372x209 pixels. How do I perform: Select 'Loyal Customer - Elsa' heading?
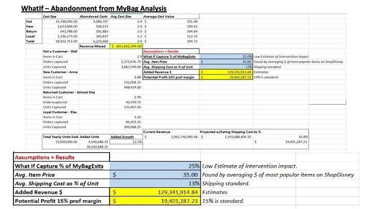(x=60, y=112)
